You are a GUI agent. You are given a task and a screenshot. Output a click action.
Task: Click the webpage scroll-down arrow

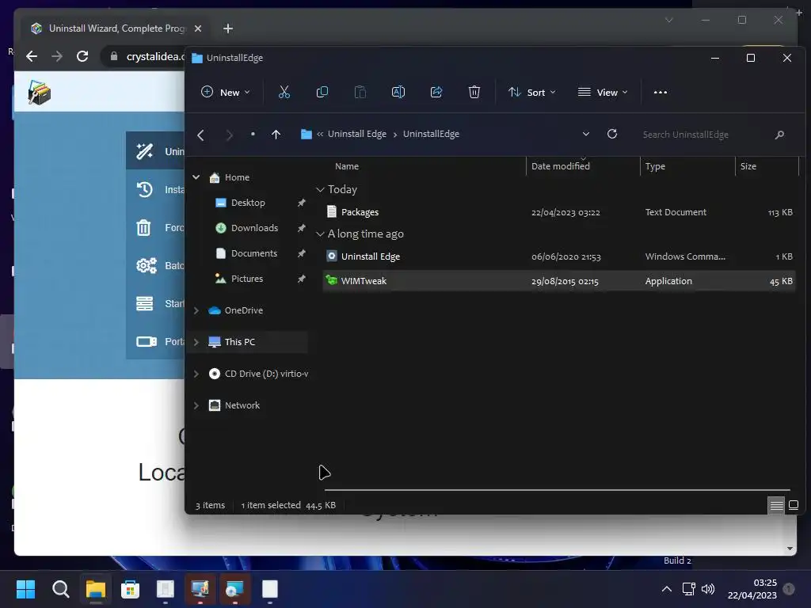coord(790,549)
